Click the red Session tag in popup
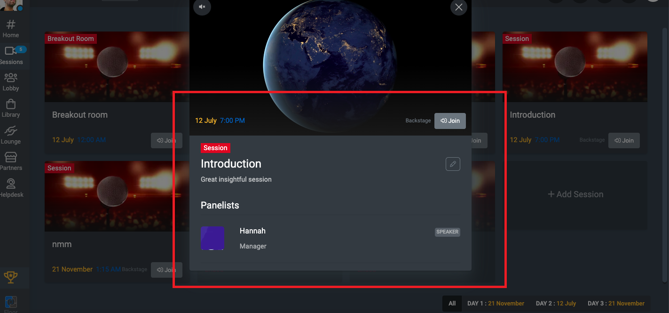The width and height of the screenshot is (669, 313). [215, 148]
